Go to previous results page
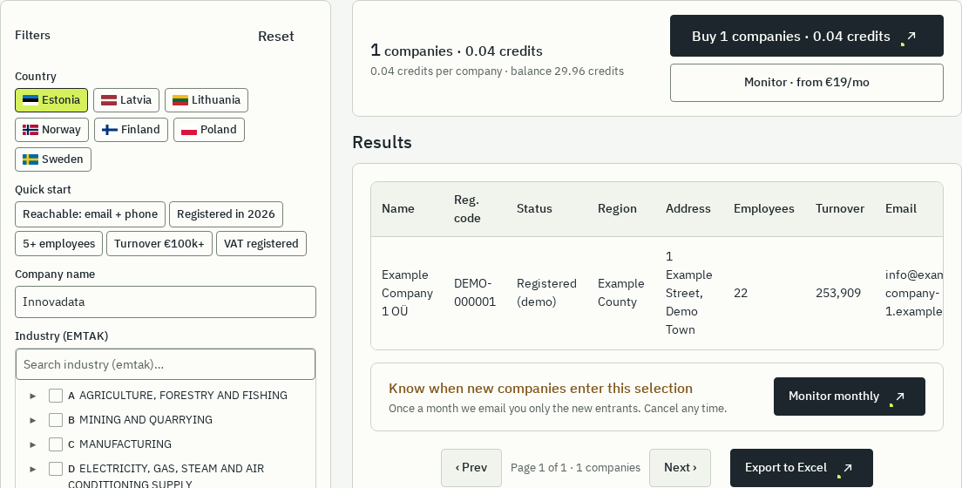Viewport: 962px width, 488px height. coord(471,468)
